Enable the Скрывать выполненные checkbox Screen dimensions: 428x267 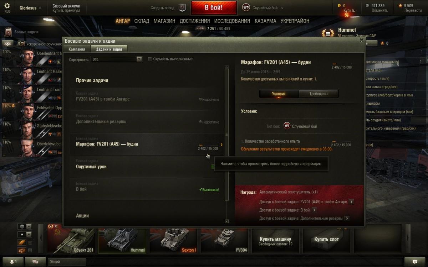tap(150, 59)
